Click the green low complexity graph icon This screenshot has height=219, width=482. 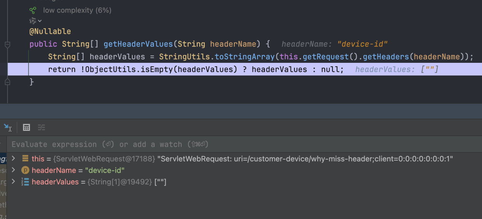pos(33,10)
